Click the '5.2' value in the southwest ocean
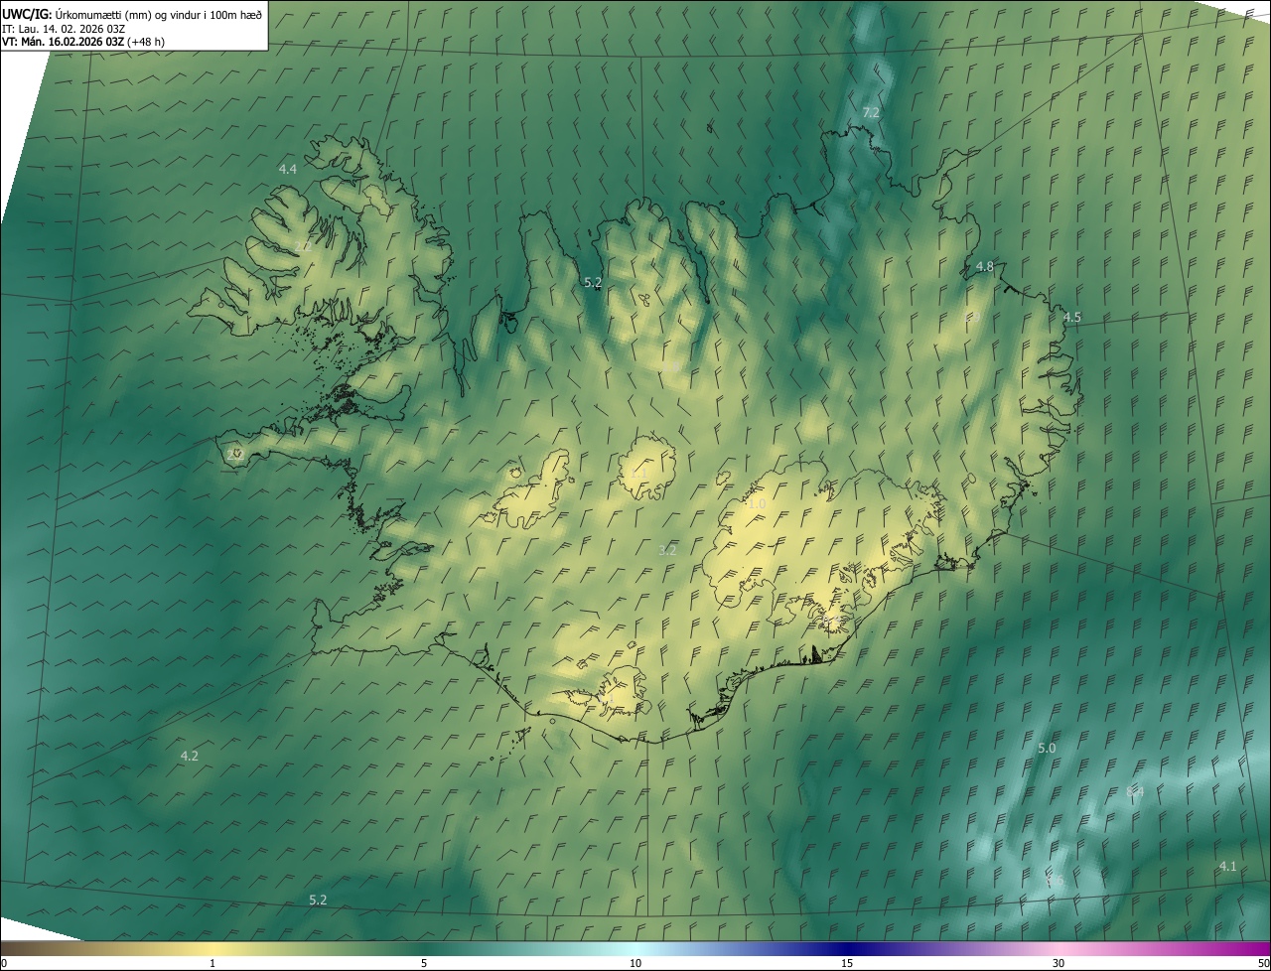Viewport: 1271px width, 971px height. point(318,900)
